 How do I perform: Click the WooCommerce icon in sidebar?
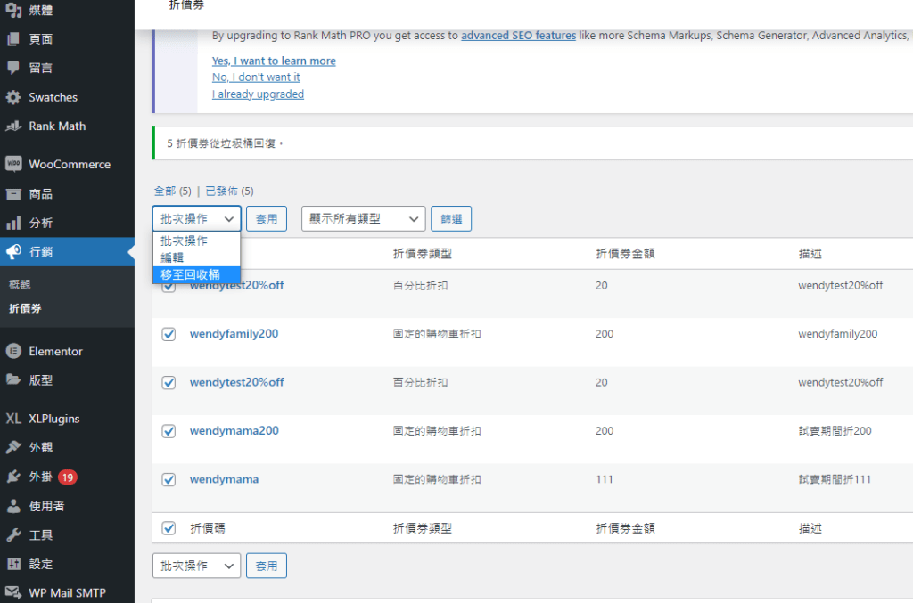13,164
